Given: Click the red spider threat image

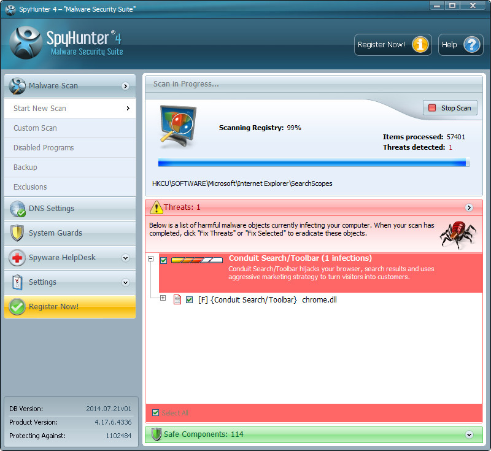Looking at the screenshot, I should click(458, 235).
